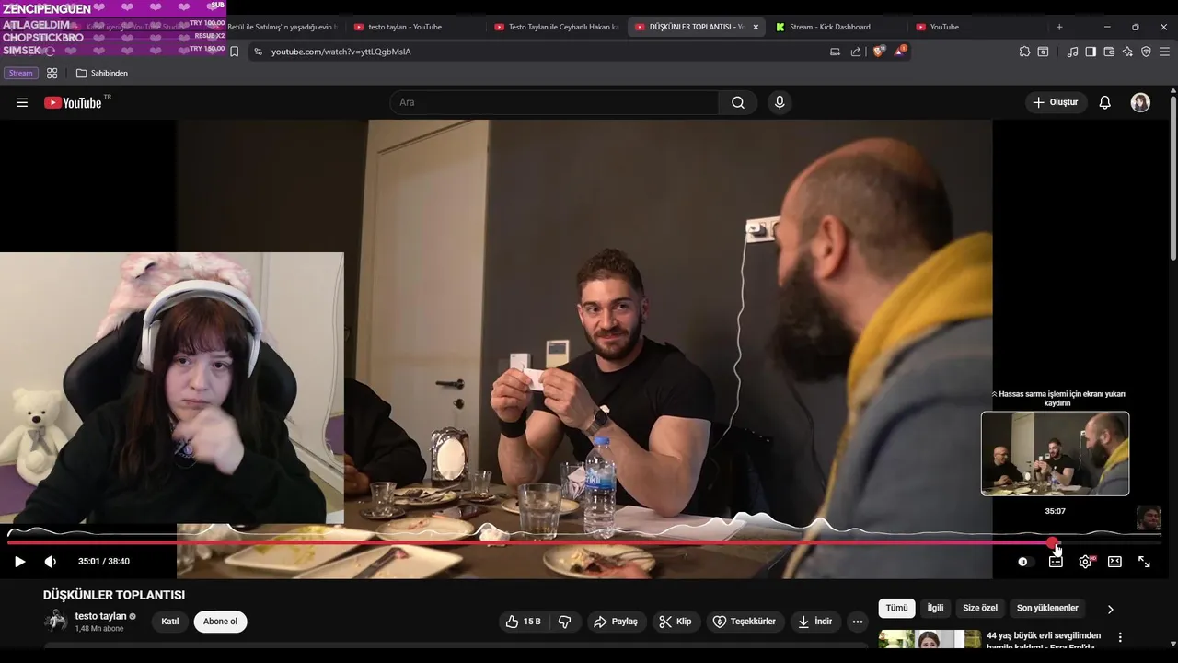Open Leo AI sparkle icon
This screenshot has width=1178, height=663.
point(1127,52)
